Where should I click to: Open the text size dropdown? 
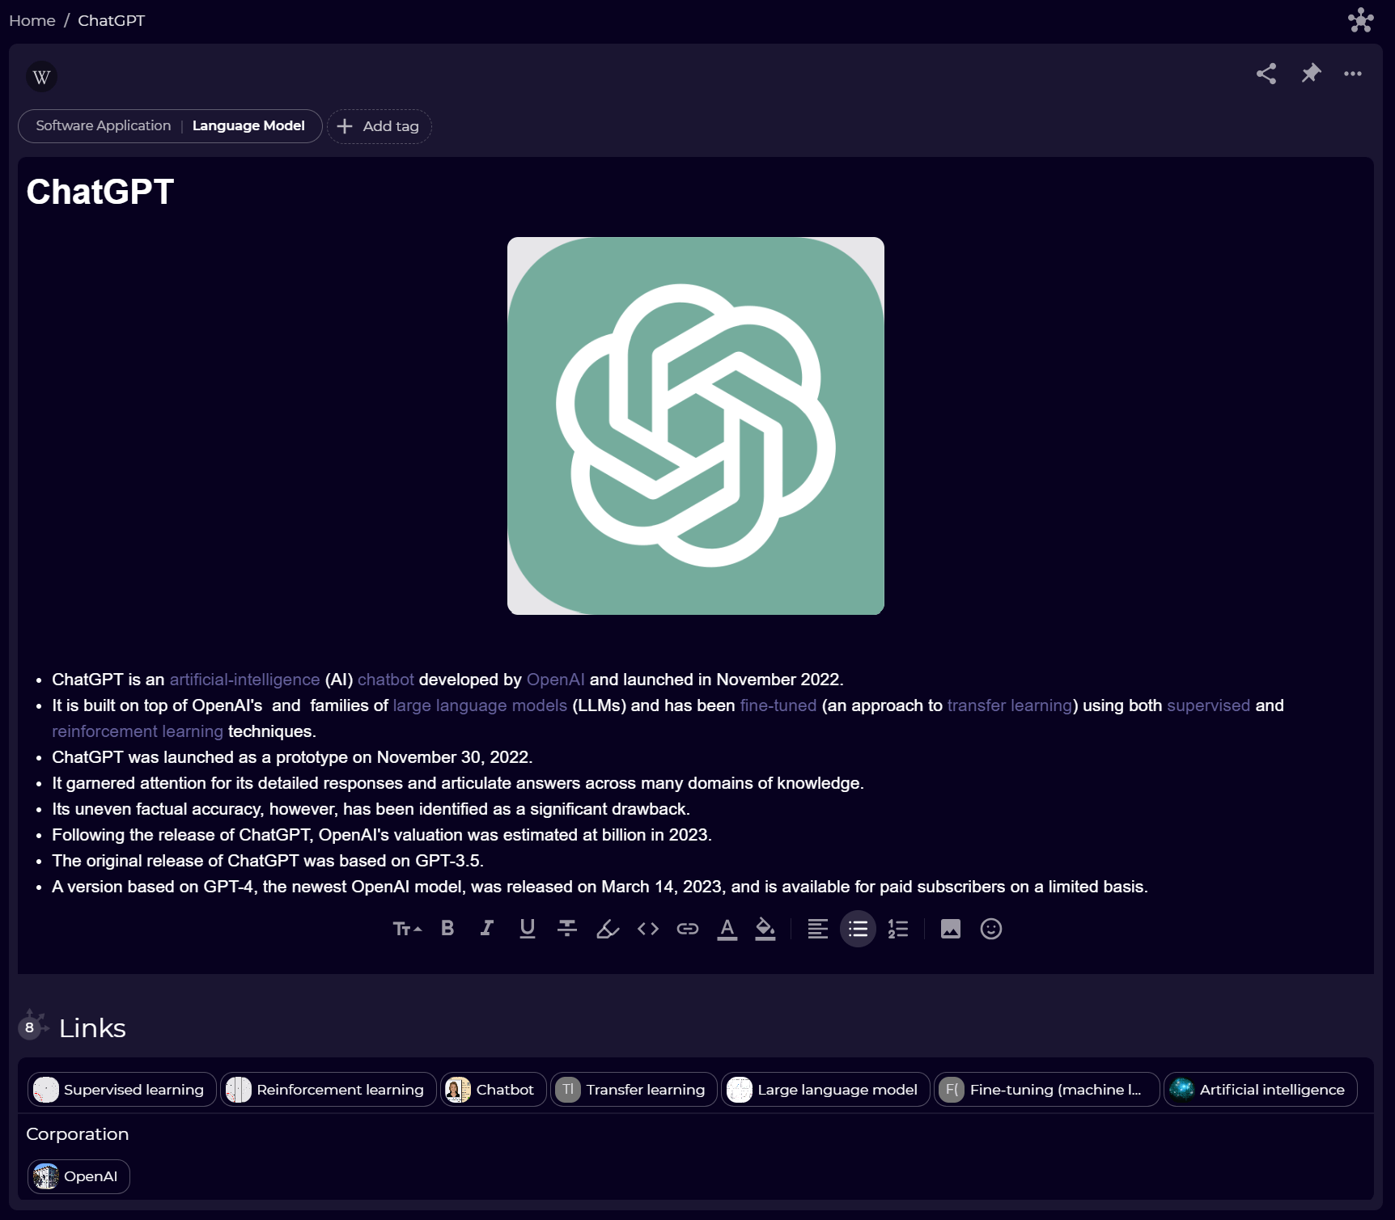[x=407, y=929]
